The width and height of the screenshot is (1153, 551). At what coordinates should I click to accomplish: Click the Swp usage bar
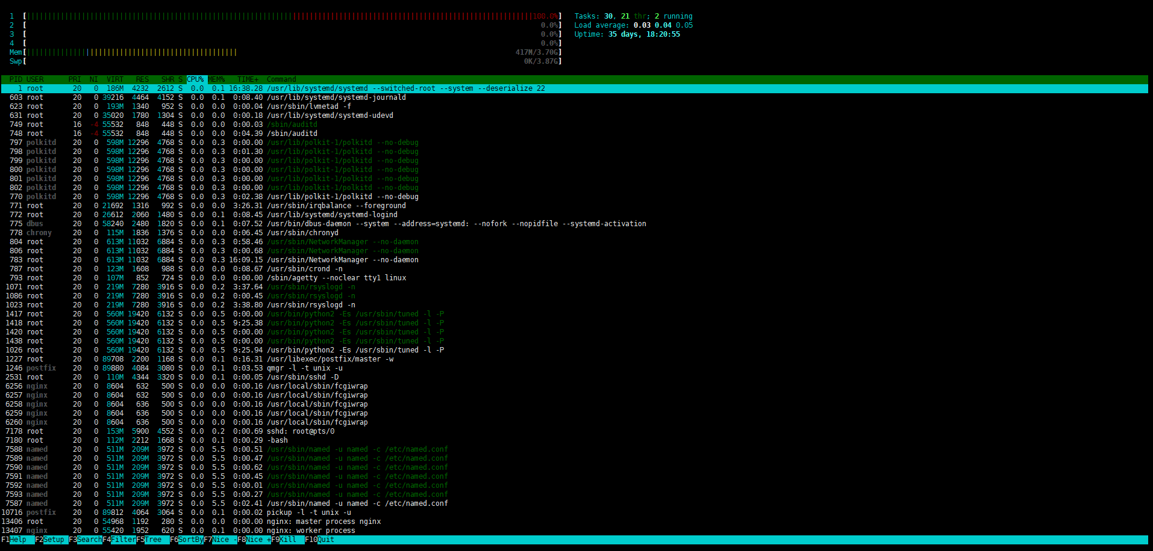point(292,61)
